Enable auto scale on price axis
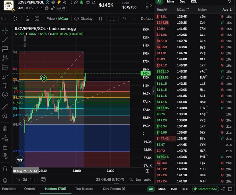236x195 pixels. point(147,179)
